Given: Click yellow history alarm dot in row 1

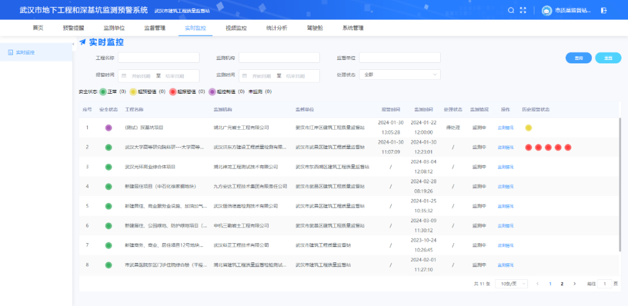Looking at the screenshot, I should click(529, 127).
